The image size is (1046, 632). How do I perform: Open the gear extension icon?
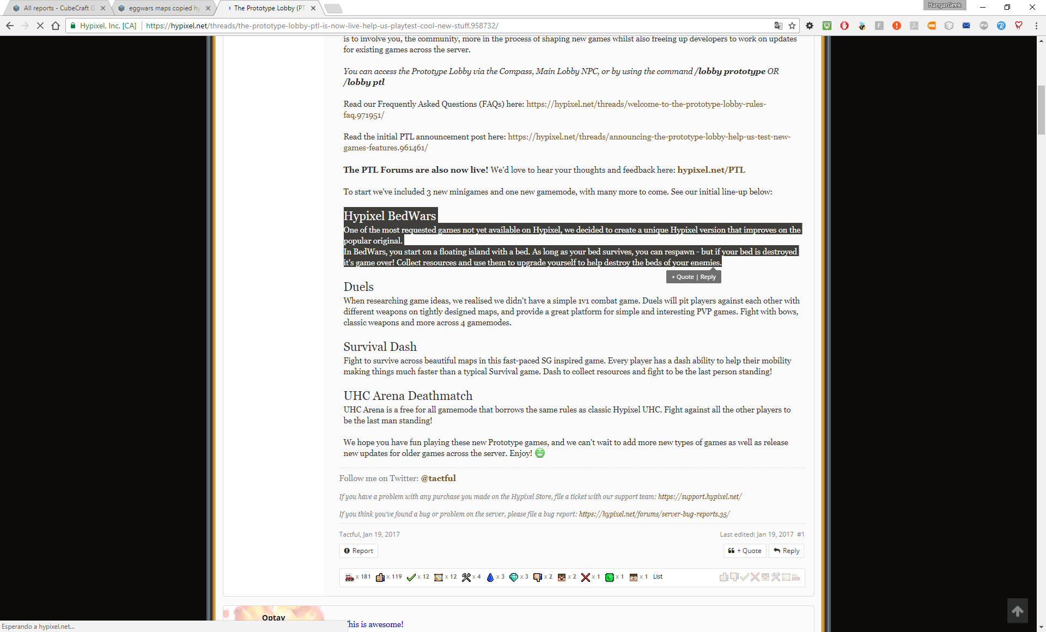click(x=810, y=26)
